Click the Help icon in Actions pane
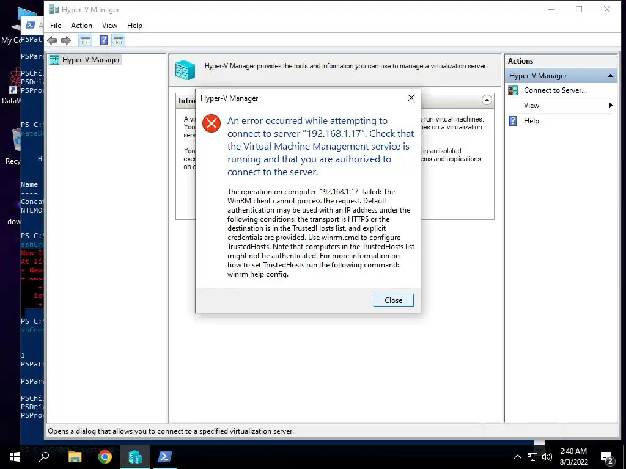The height and width of the screenshot is (469, 626). (513, 121)
